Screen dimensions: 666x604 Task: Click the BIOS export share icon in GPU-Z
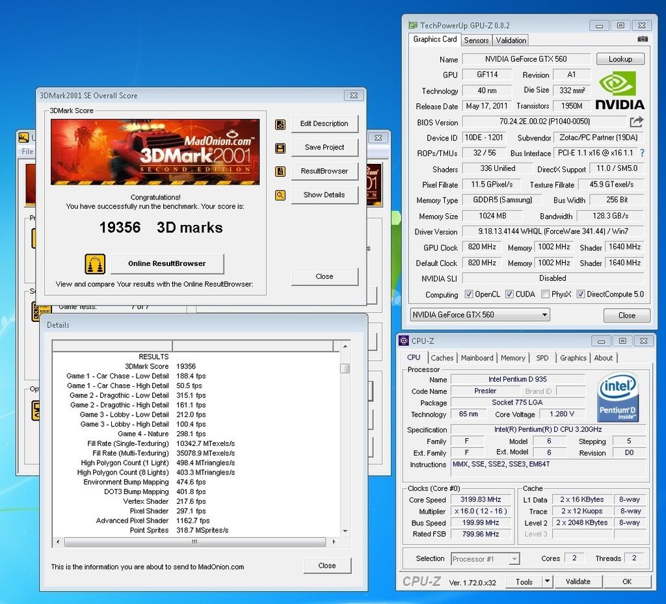click(636, 122)
